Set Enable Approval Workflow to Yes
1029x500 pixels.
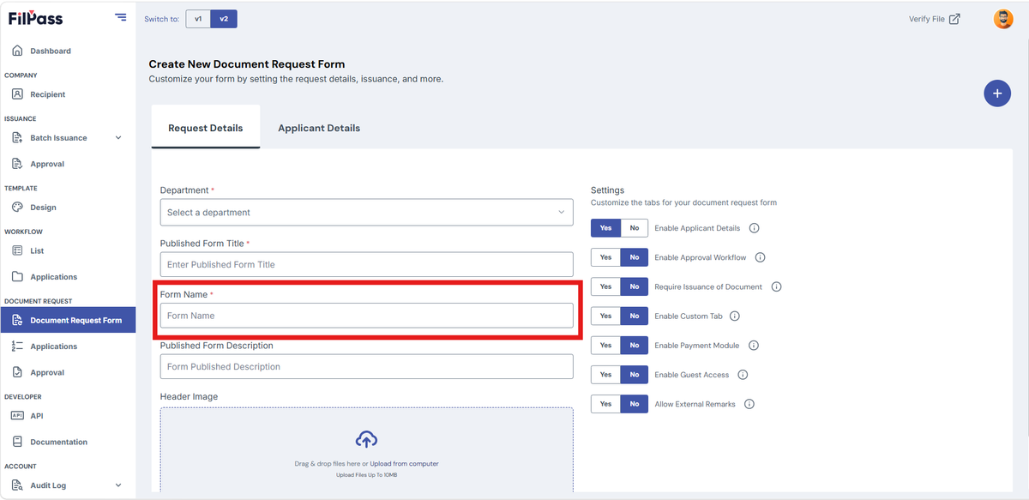[x=605, y=257]
